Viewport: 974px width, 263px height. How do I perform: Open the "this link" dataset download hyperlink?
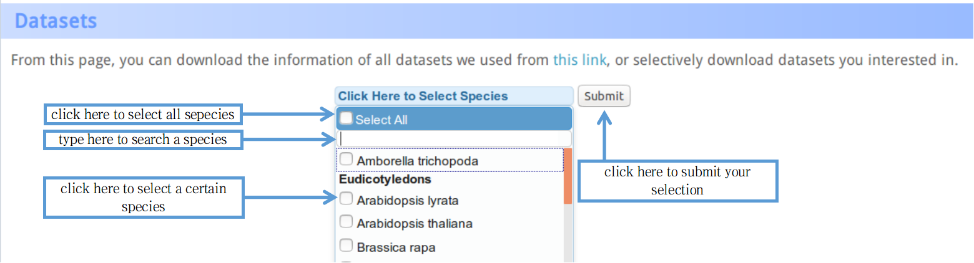click(579, 60)
